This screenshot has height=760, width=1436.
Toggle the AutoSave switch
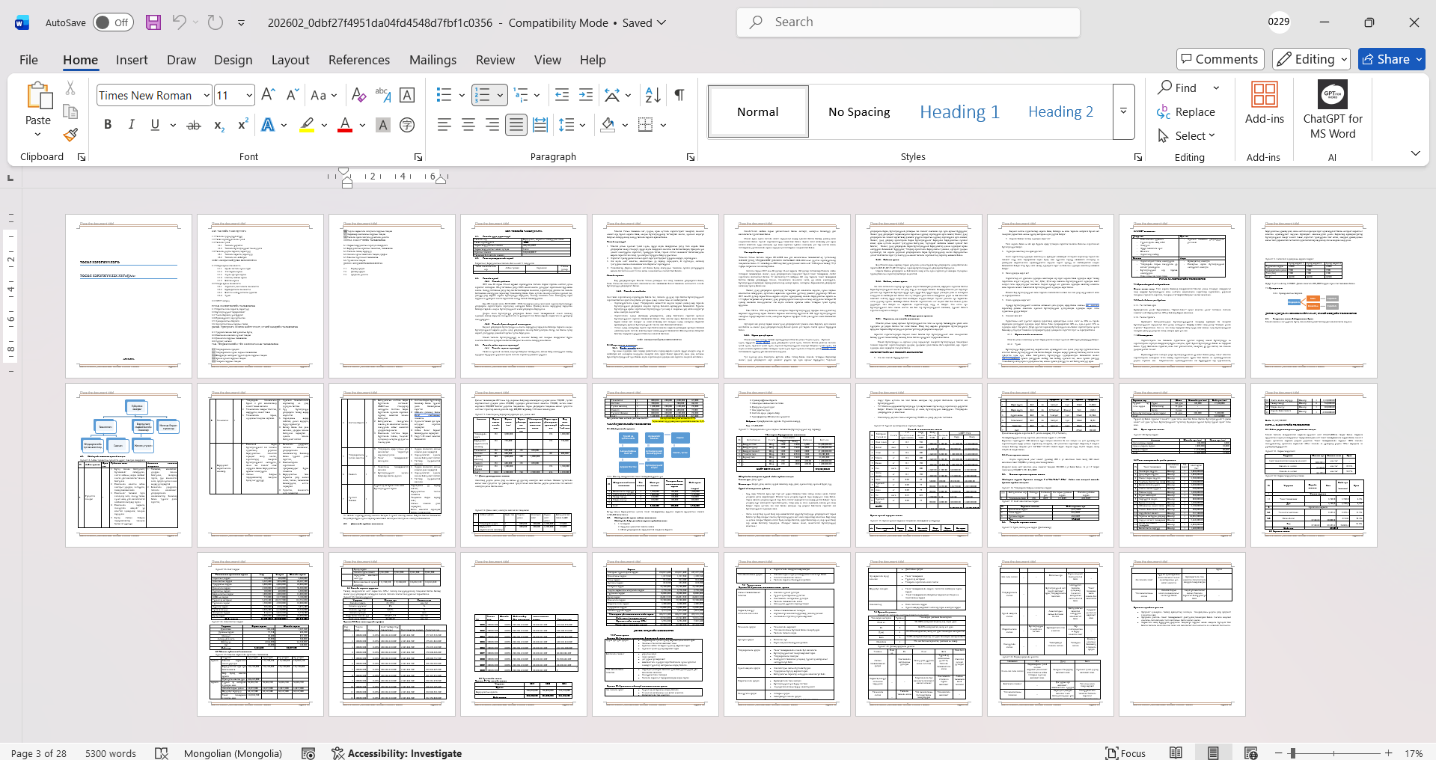tap(113, 22)
